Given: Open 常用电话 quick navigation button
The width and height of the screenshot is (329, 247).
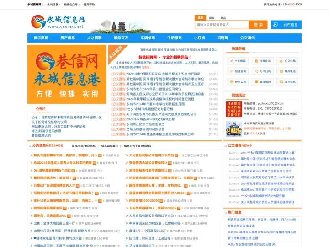Looking at the screenshot, I should pos(287,71).
